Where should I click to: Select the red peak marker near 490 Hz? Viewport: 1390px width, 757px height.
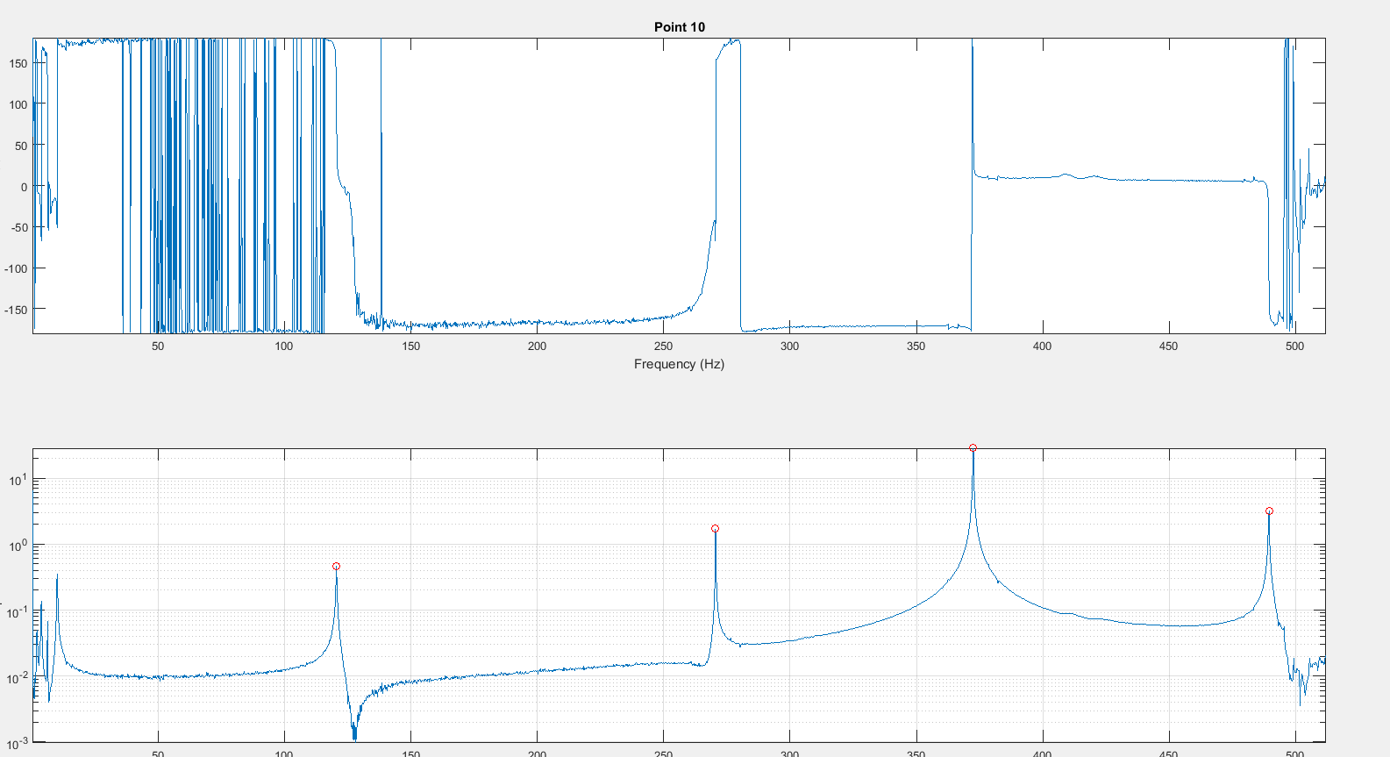1269,511
